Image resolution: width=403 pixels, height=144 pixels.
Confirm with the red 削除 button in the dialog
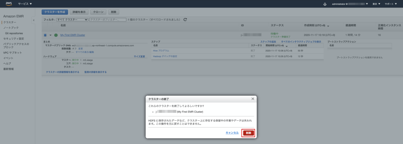[249, 133]
